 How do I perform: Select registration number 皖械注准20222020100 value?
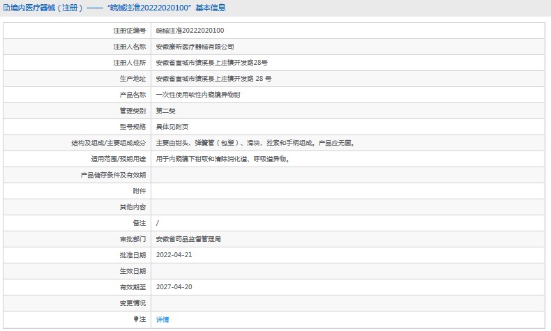190,31
